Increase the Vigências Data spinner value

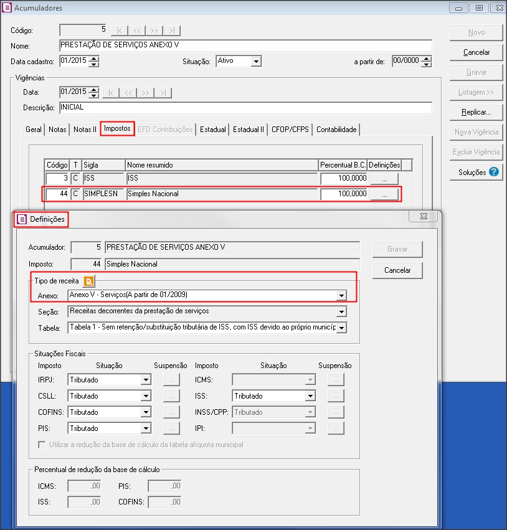[93, 90]
